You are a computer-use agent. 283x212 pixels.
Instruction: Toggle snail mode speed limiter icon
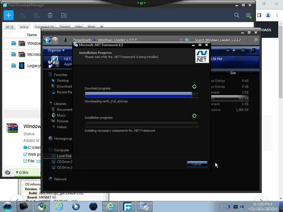[x=8, y=173]
